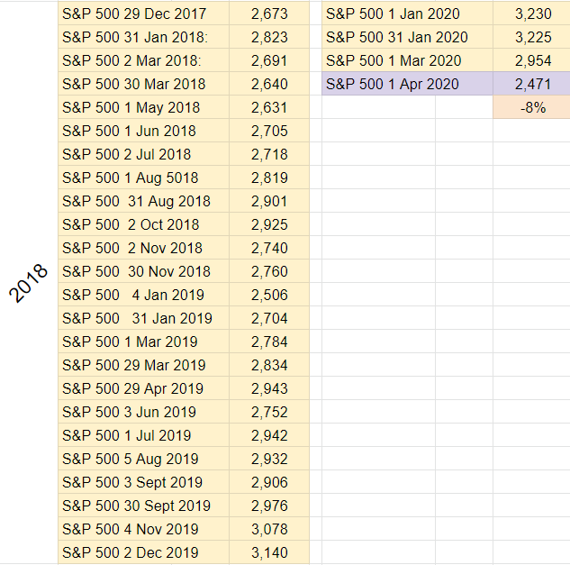Click the value 2,834

point(269,365)
